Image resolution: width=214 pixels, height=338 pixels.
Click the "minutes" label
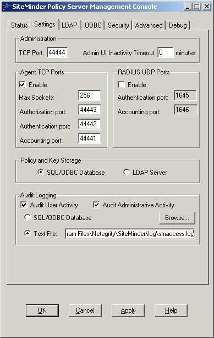pyautogui.click(x=185, y=53)
